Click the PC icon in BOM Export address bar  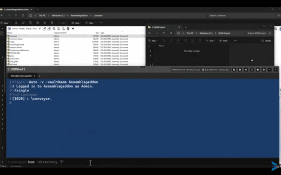pos(178,33)
